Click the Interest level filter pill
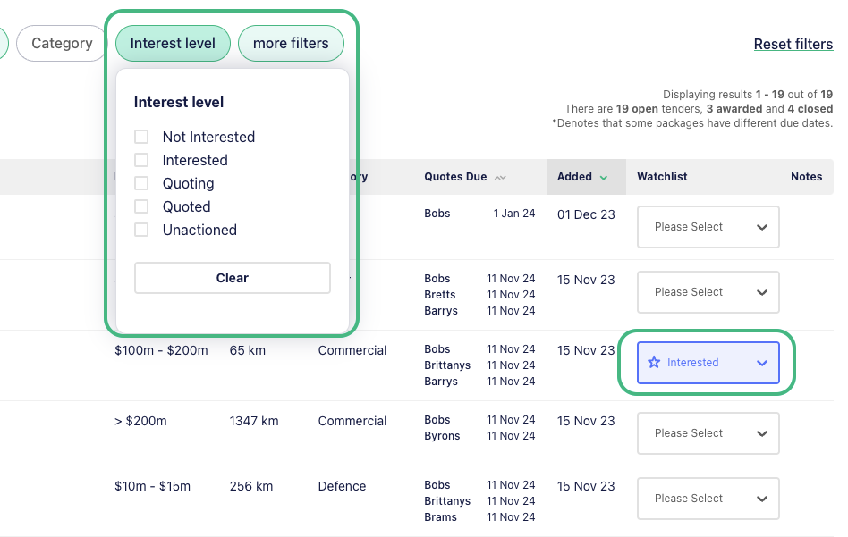 click(x=173, y=43)
